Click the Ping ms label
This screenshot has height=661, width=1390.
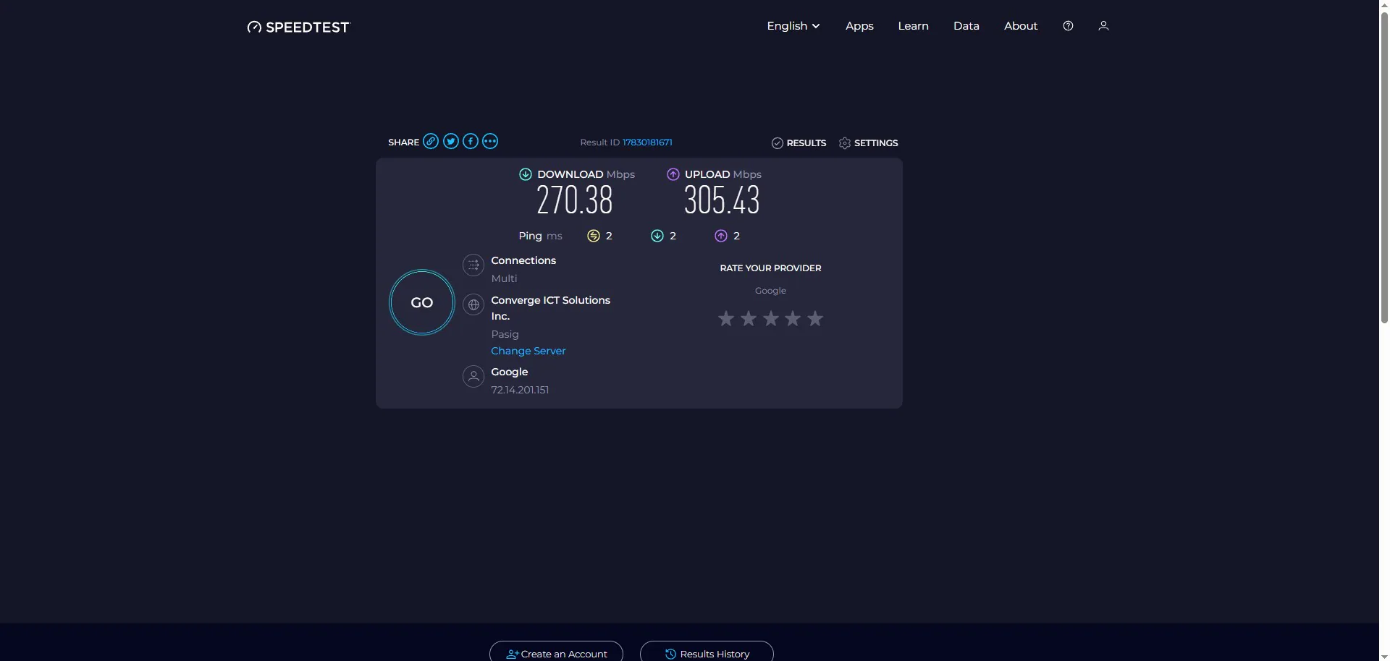click(x=540, y=236)
